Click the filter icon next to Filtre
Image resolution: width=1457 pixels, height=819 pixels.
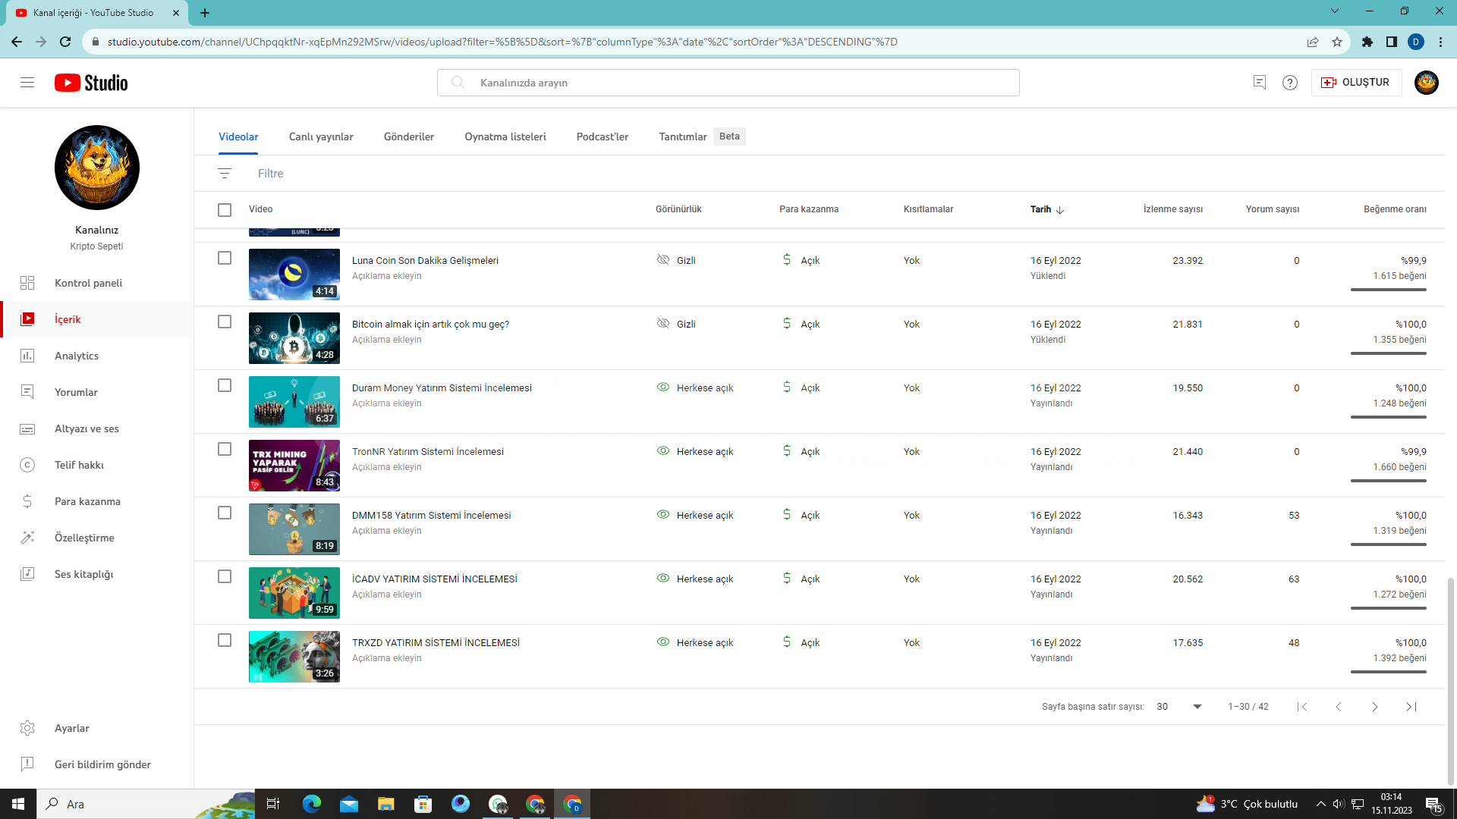[x=225, y=174]
